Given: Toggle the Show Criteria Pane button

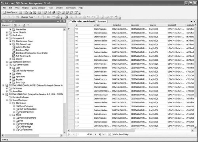Looking at the screenshot, I should tap(9, 17).
